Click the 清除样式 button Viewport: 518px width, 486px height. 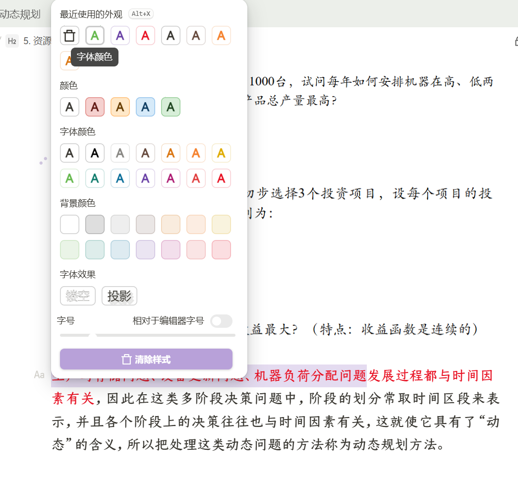pos(146,360)
